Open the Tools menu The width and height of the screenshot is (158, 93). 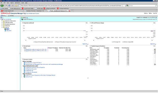pyautogui.click(x=23, y=3)
